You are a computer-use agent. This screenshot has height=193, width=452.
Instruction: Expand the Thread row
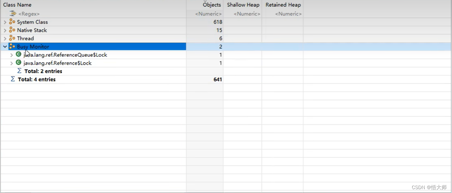(5, 38)
